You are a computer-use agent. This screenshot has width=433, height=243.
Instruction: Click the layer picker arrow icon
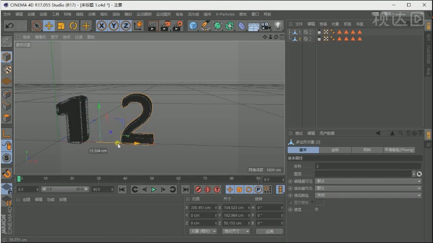[x=419, y=174]
